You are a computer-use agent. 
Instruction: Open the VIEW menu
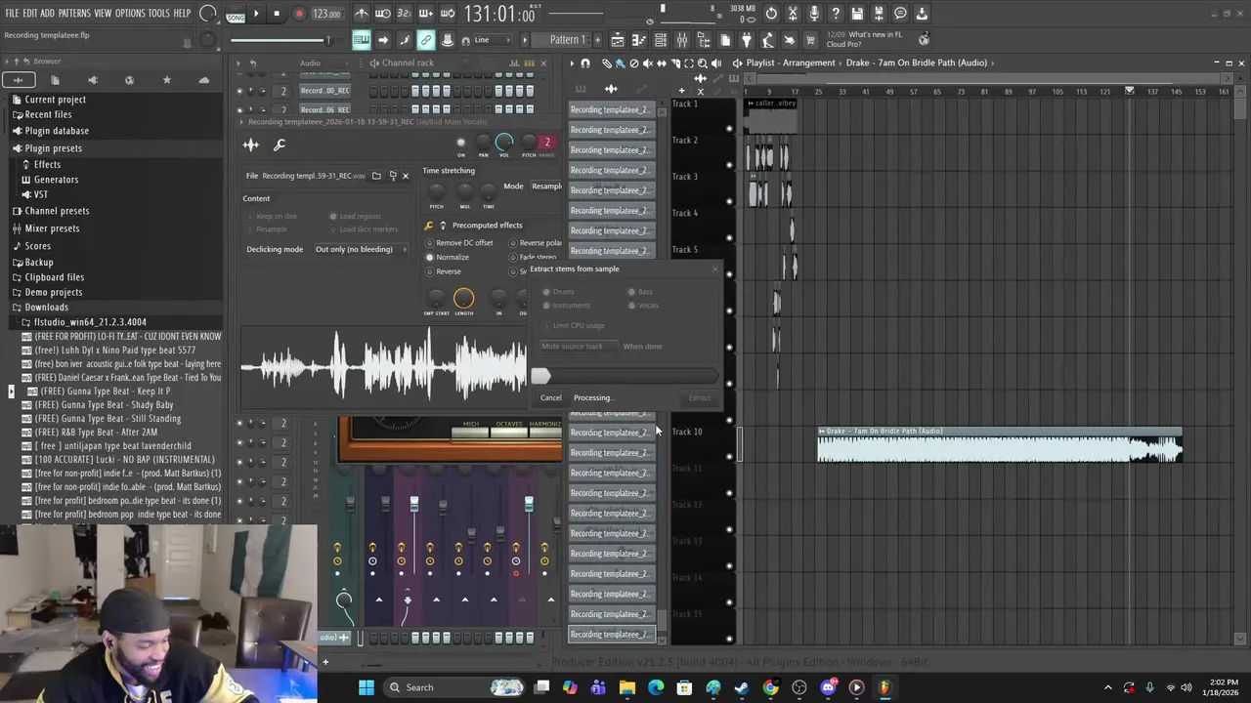tap(103, 14)
